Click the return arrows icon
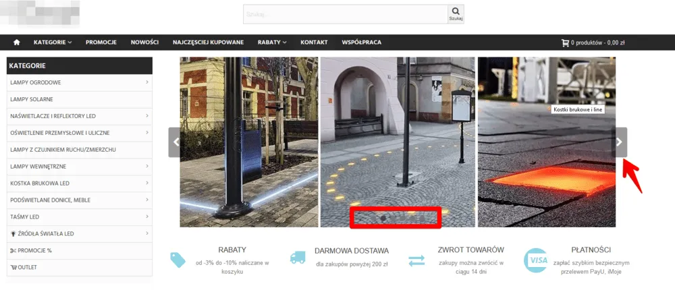 (x=416, y=260)
